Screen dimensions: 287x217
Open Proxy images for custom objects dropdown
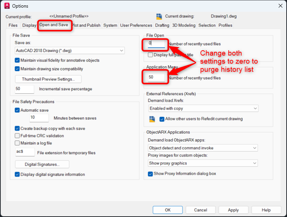click(203, 163)
